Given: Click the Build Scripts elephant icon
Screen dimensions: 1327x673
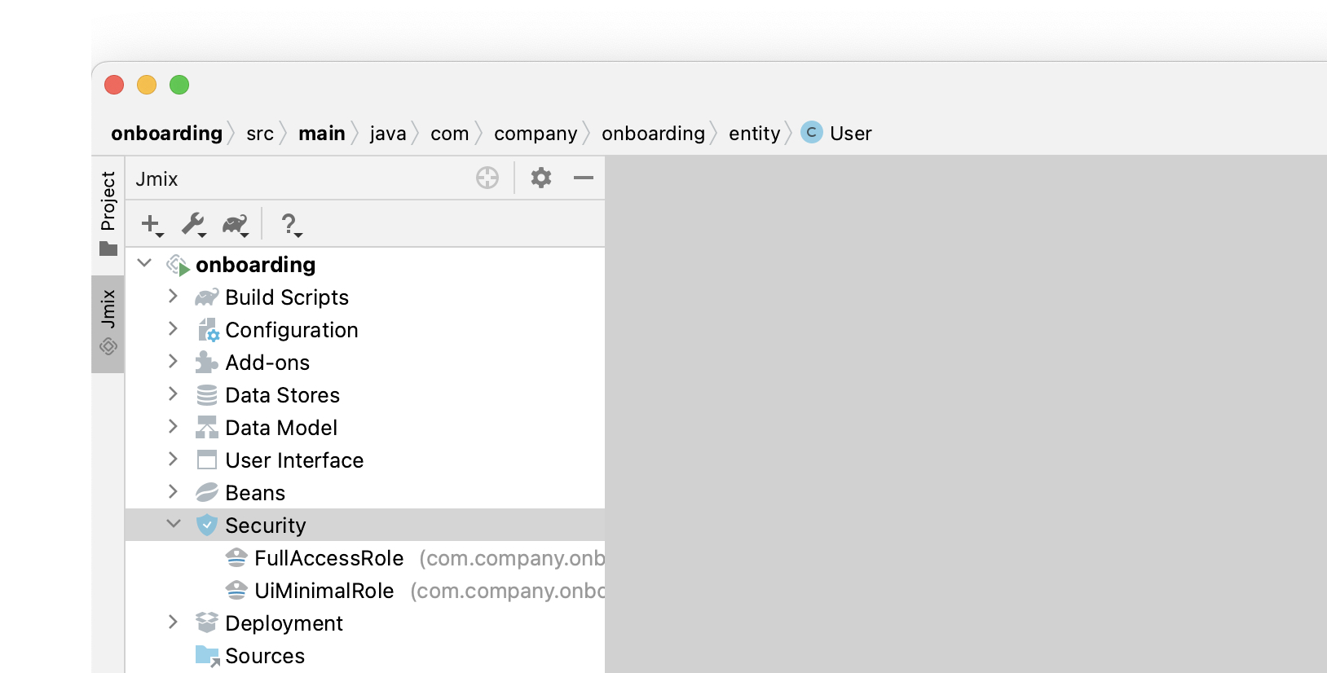Looking at the screenshot, I should [207, 297].
